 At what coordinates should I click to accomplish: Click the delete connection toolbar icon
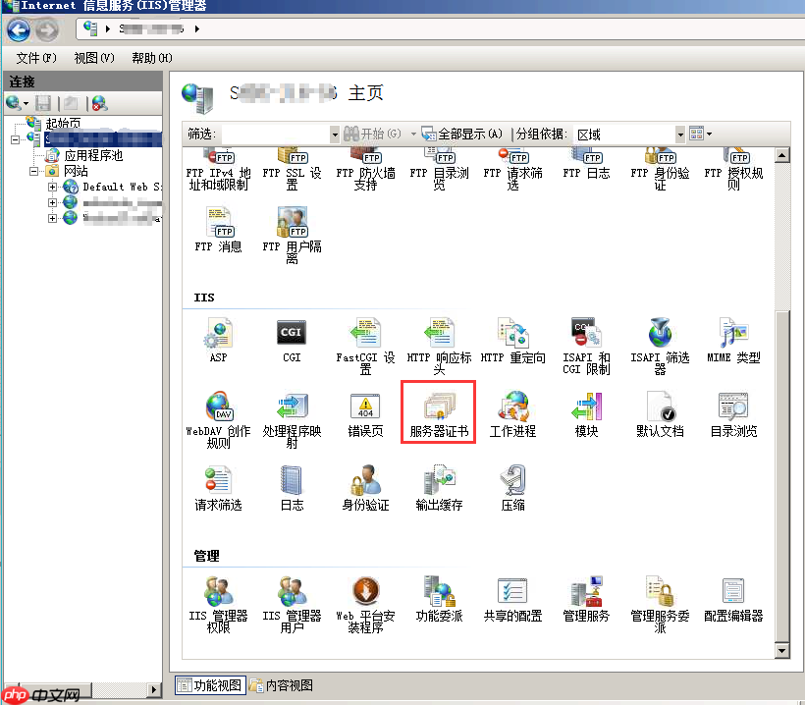pos(99,104)
